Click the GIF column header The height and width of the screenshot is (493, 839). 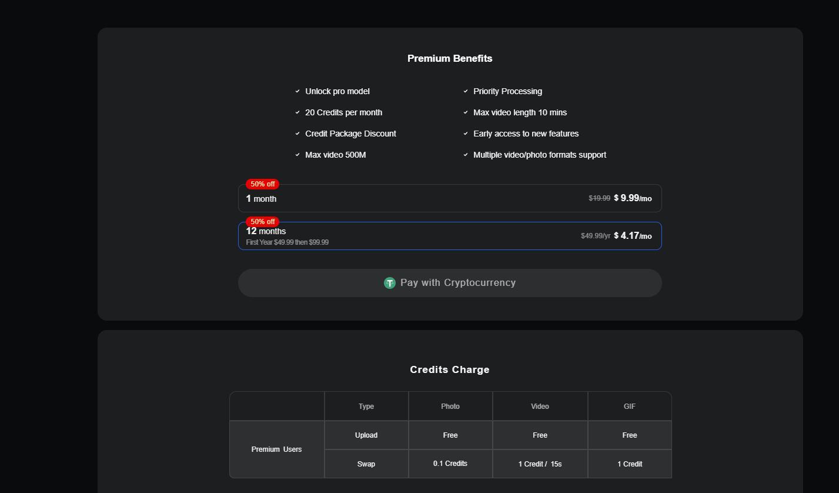(630, 406)
